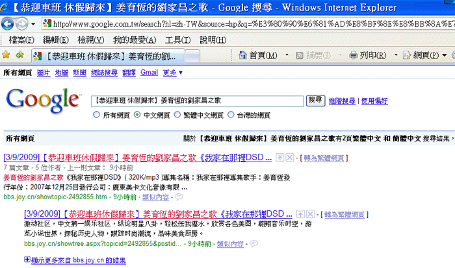Open the 工具(T) menu

tap(177, 40)
